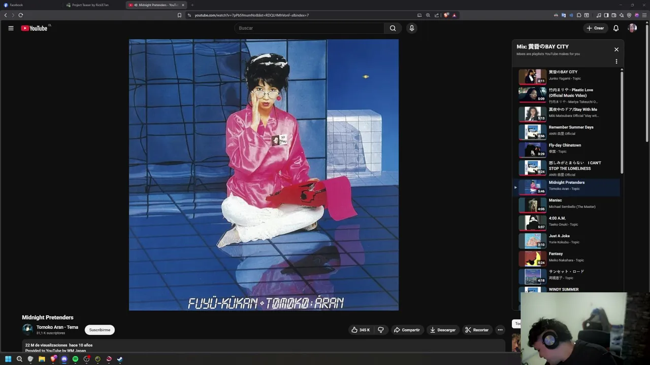Go back in browser history
Image resolution: width=650 pixels, height=365 pixels.
pos(6,15)
